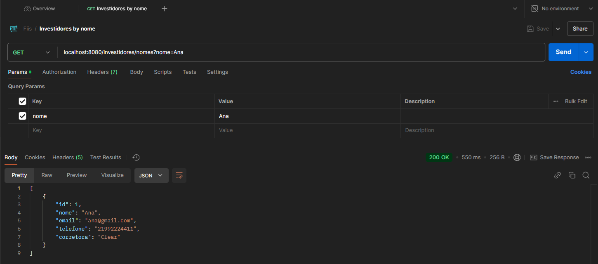Screen dimensions: 598x264
Task: Click the Query Params heading
Action: coord(26,87)
